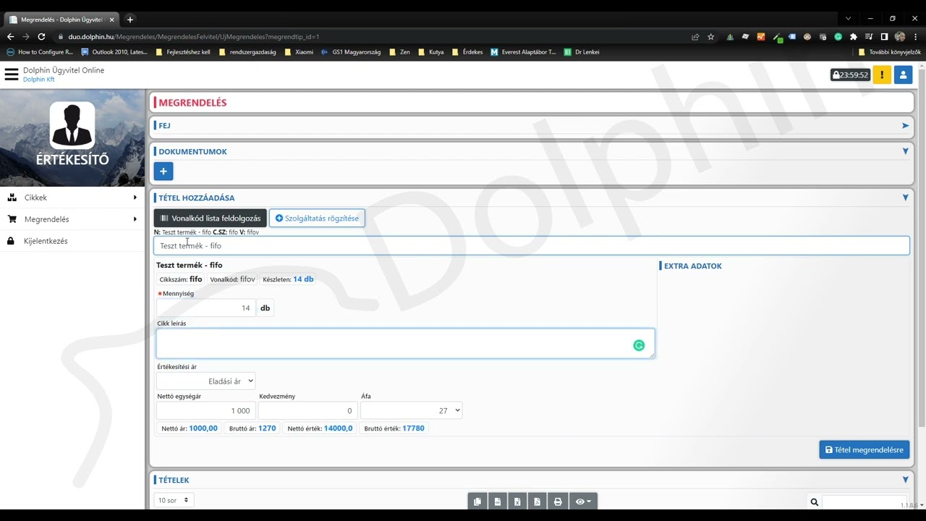Open the Xiaomi bookmark folder
The width and height of the screenshot is (926, 521).
coord(299,52)
